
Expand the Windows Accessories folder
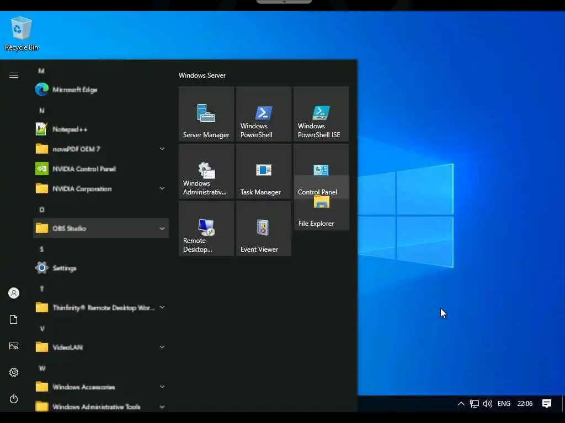[x=101, y=387]
